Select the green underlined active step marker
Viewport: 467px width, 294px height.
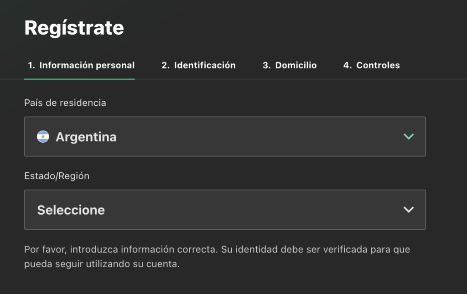click(x=79, y=78)
